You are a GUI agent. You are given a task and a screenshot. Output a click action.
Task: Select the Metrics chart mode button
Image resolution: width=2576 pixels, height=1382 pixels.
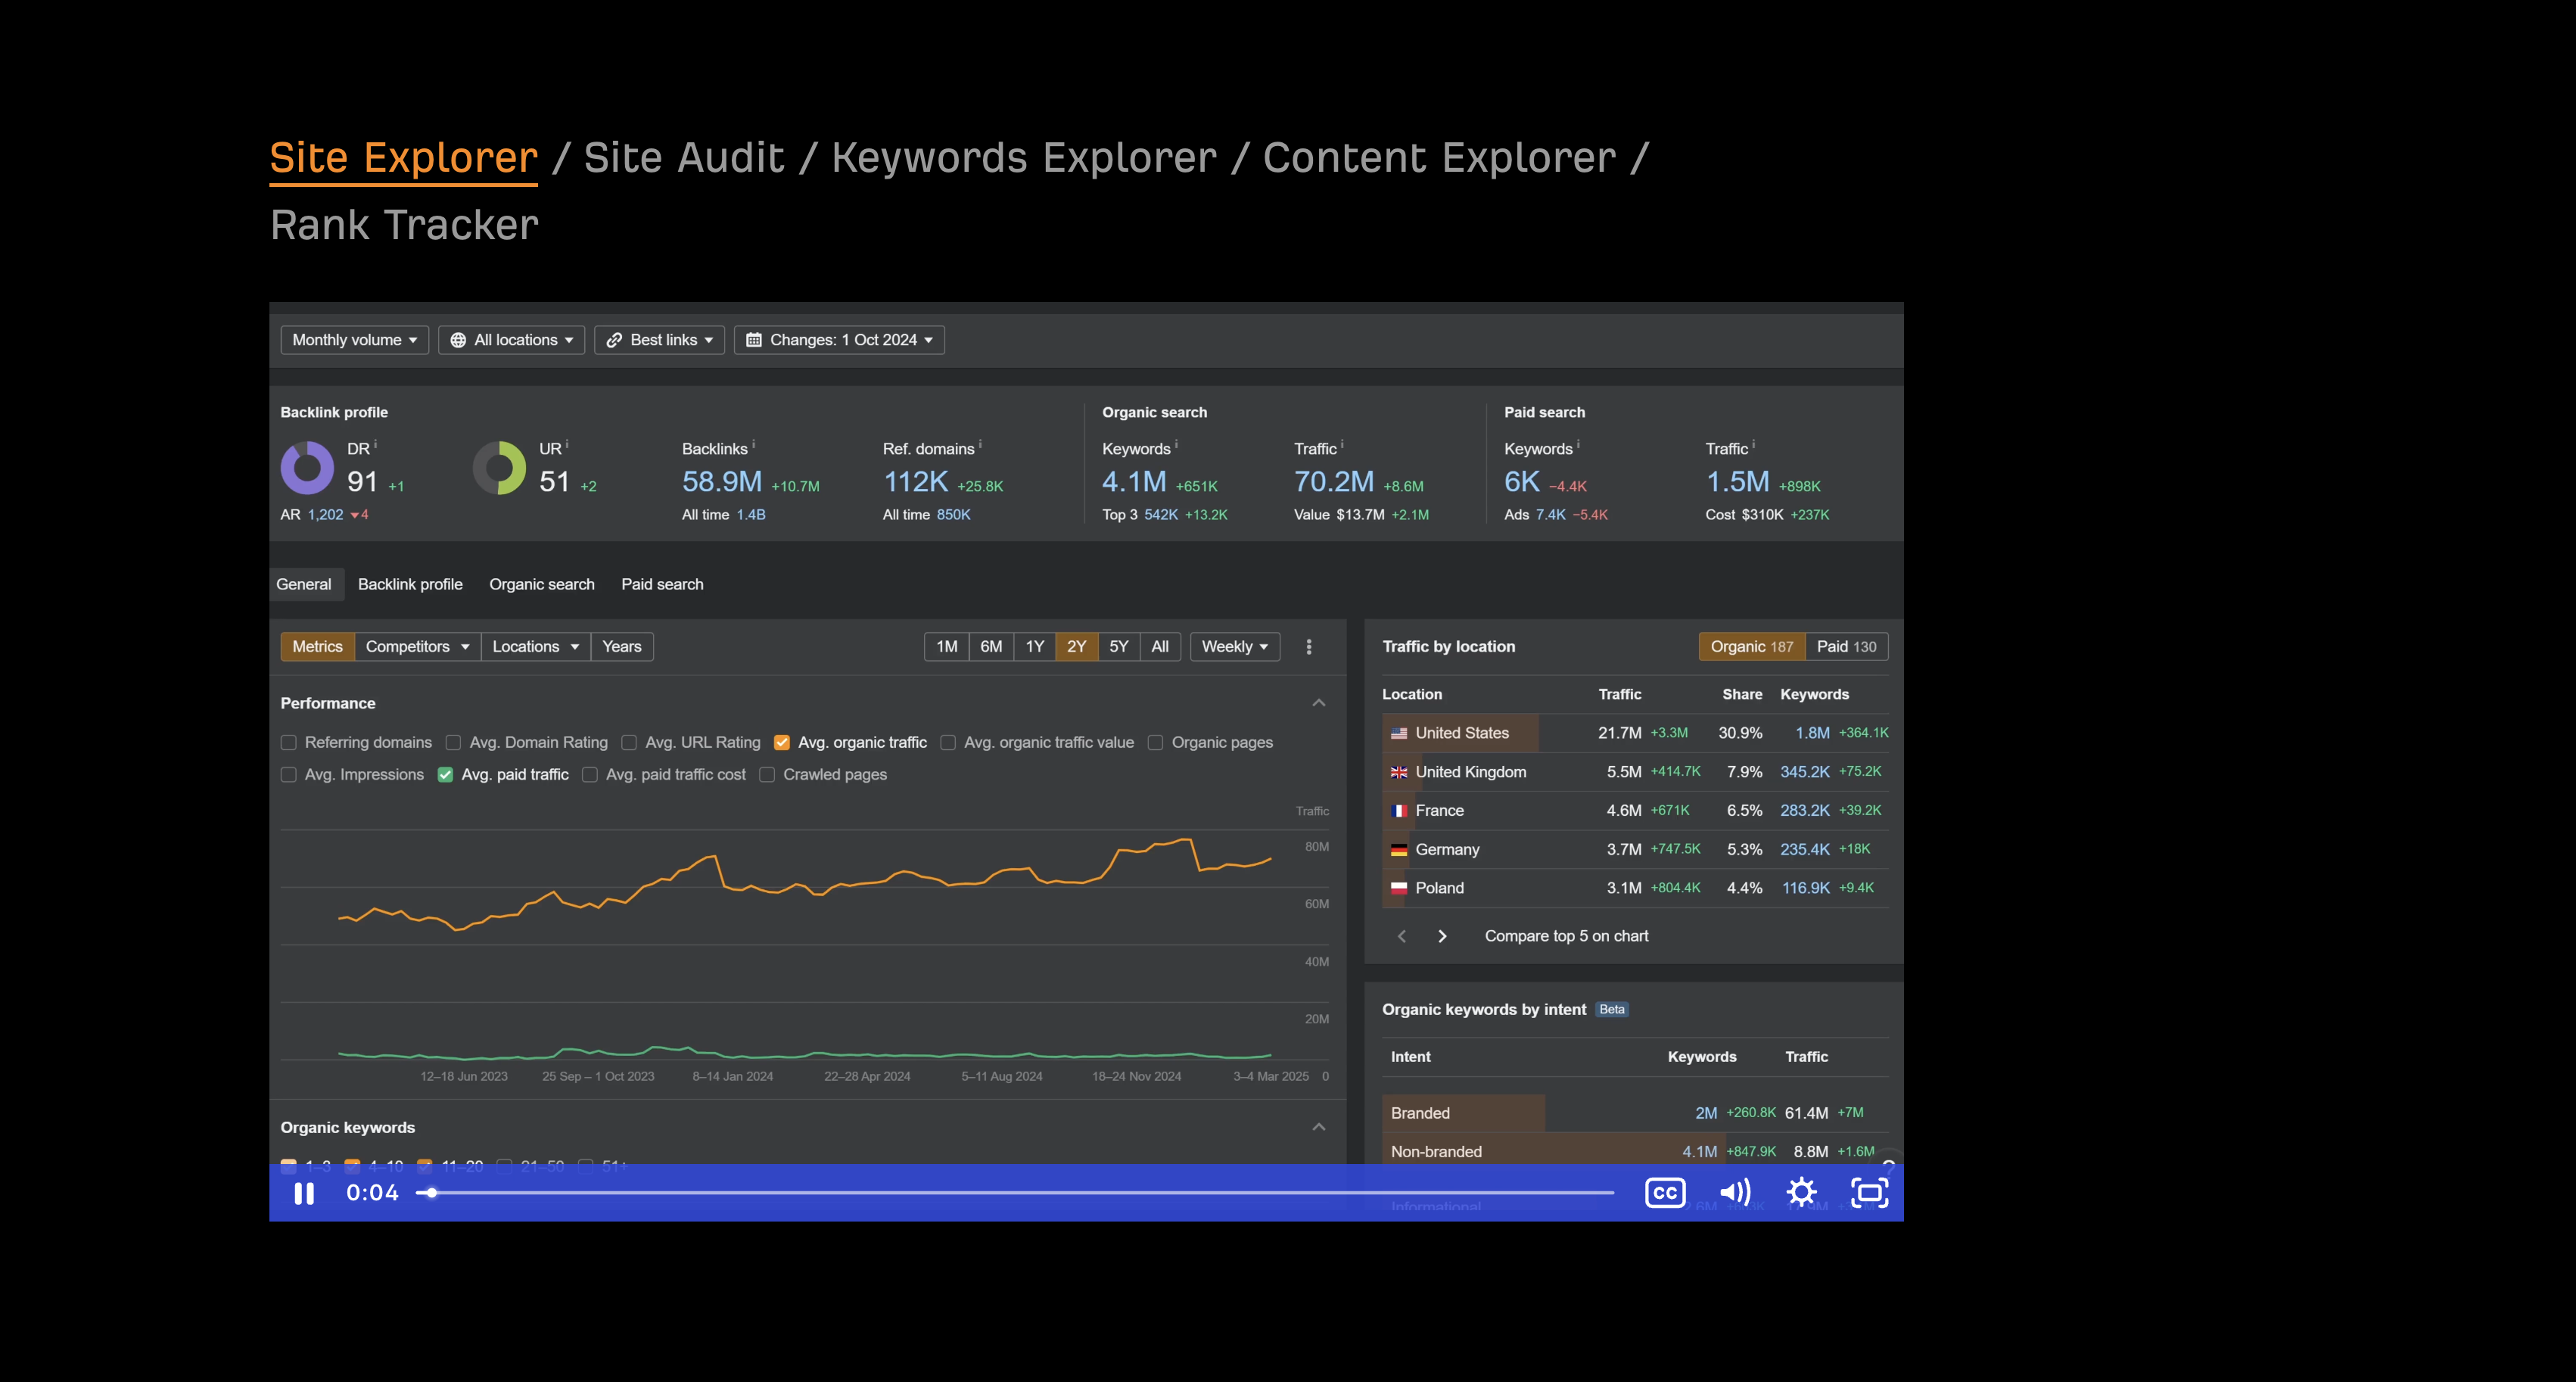tap(317, 647)
